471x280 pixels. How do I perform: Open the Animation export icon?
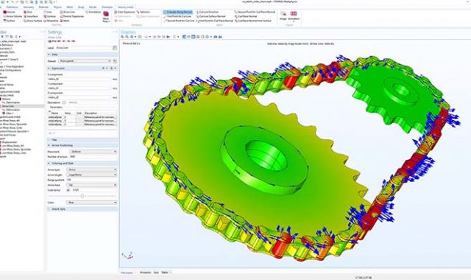294,15
